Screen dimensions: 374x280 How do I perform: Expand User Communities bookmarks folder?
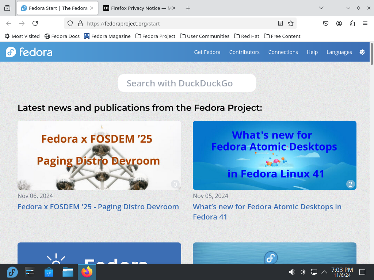(205, 36)
